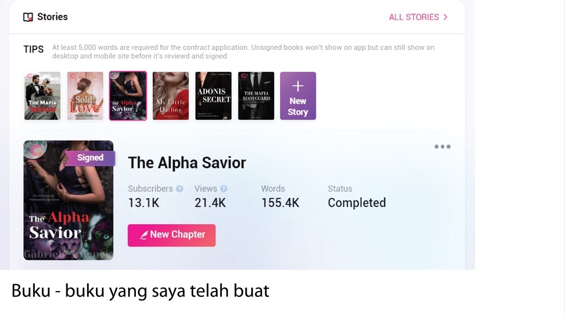Image resolution: width=565 pixels, height=317 pixels.
Task: Click the large Alpha Savior cover image
Action: (68, 201)
